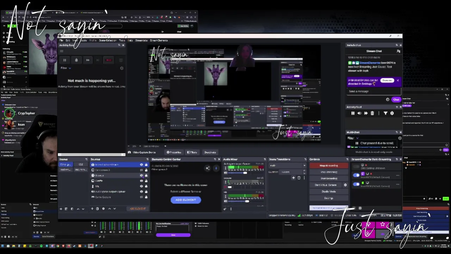Screen dimensions: 451x254
Task: Toggle visibility of Mic source
Action: pyautogui.click(x=142, y=186)
